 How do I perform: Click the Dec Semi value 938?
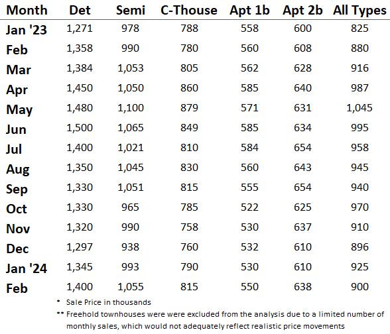pos(130,247)
